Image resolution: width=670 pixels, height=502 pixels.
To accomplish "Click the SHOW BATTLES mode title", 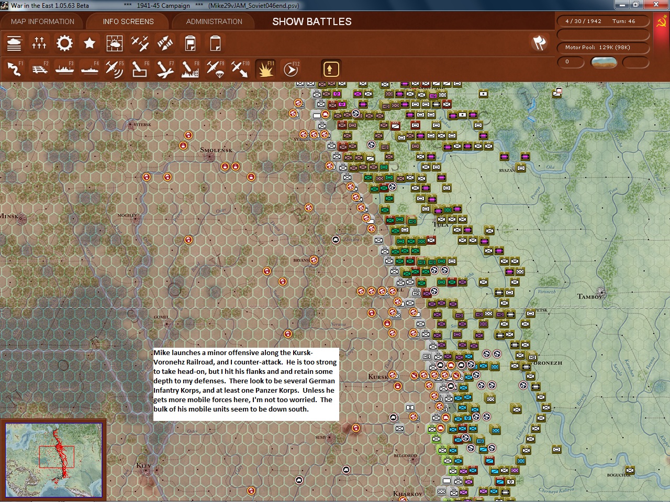I will point(312,21).
